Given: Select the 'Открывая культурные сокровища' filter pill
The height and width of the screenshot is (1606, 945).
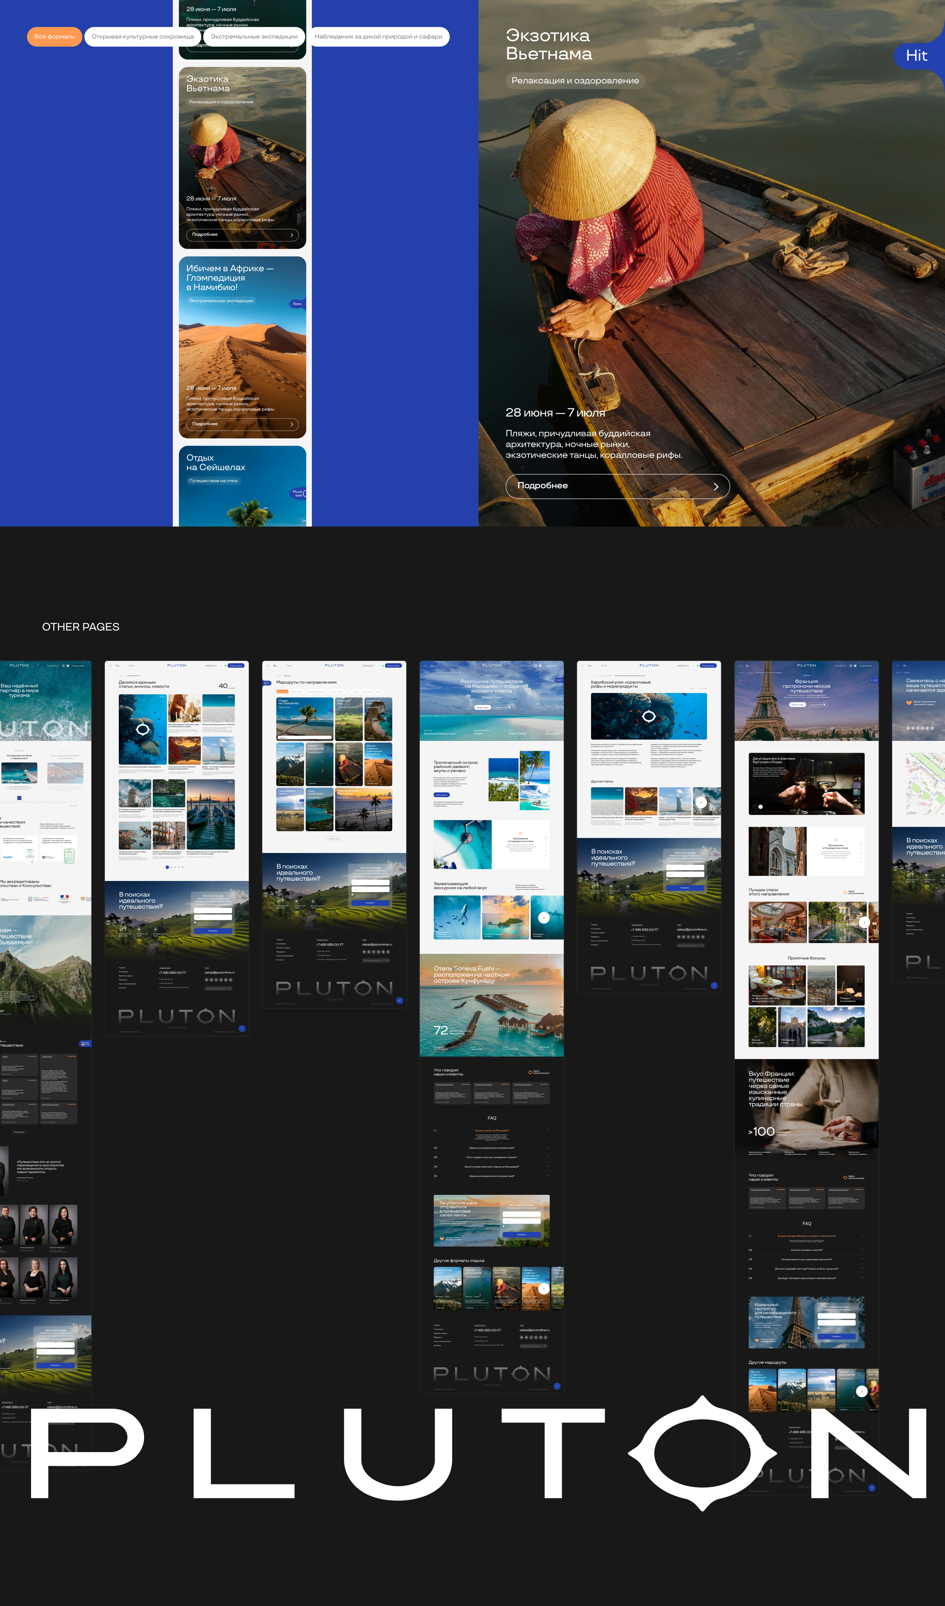Looking at the screenshot, I should (143, 36).
